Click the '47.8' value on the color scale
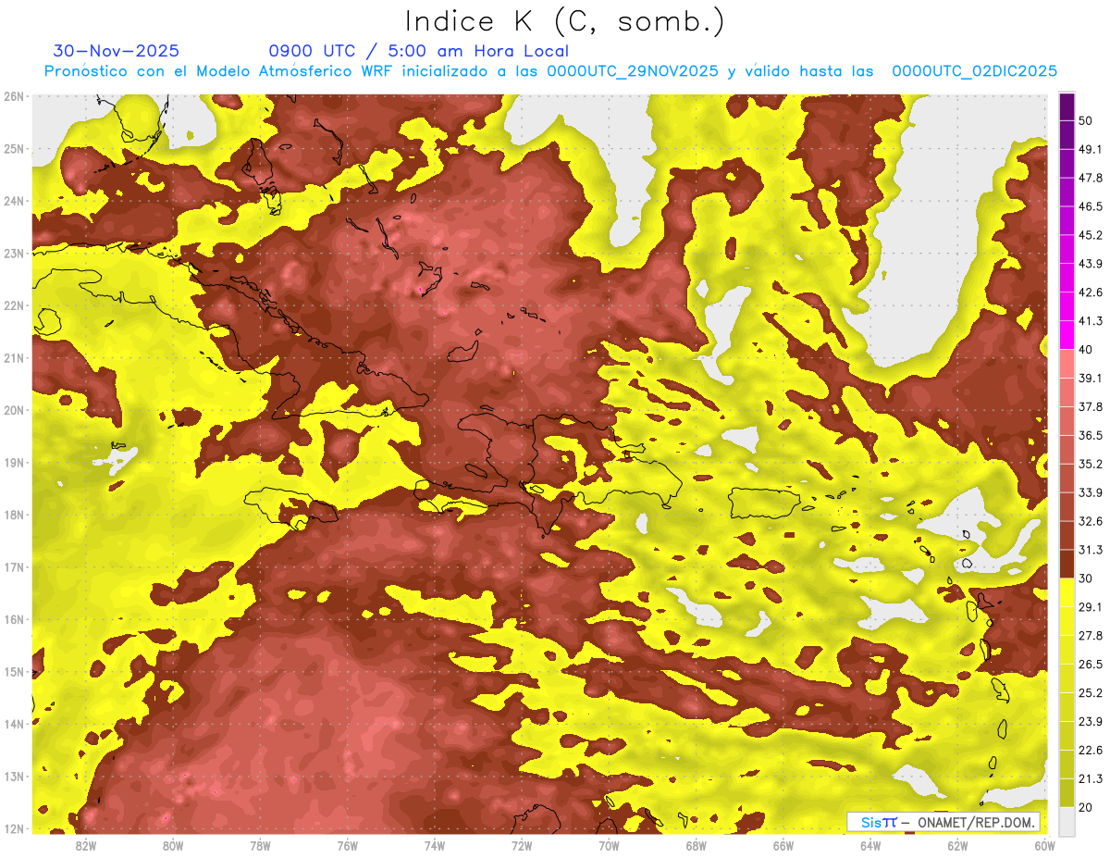This screenshot has height=858, width=1110. click(x=1091, y=178)
